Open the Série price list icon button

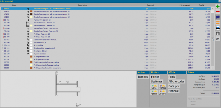pos(154,87)
